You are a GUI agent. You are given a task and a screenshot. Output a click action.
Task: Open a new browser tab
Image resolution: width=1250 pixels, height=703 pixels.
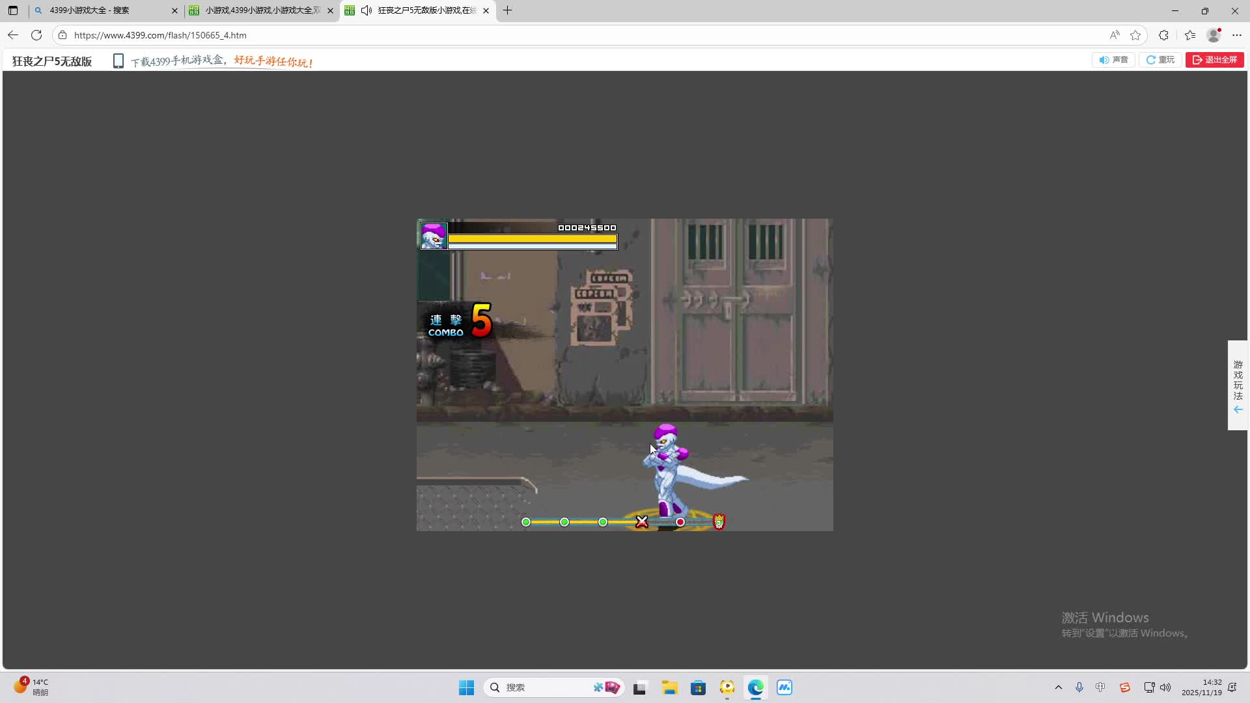(508, 10)
